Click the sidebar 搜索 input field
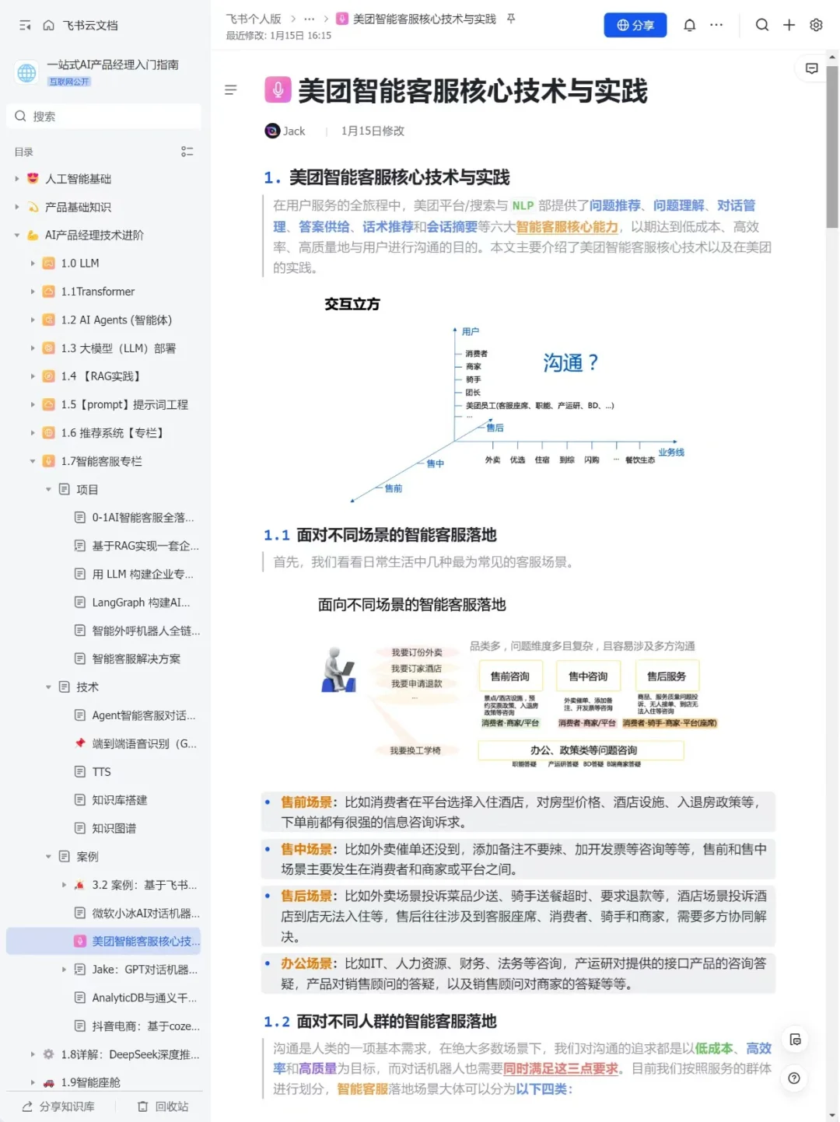Viewport: 840px width, 1122px height. tap(104, 116)
